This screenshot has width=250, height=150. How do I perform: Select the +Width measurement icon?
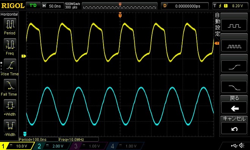click(10, 105)
